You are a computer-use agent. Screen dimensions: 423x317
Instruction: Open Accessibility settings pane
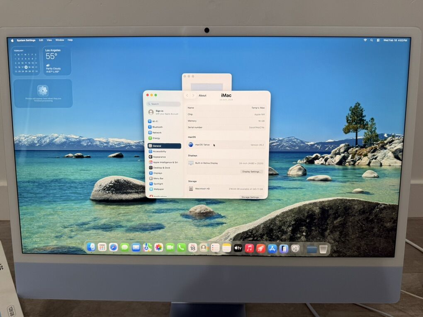point(159,151)
